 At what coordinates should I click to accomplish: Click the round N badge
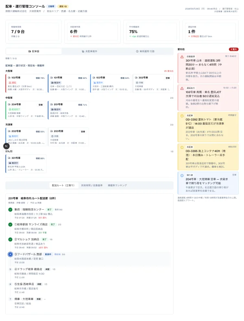pyautogui.click(x=7, y=146)
